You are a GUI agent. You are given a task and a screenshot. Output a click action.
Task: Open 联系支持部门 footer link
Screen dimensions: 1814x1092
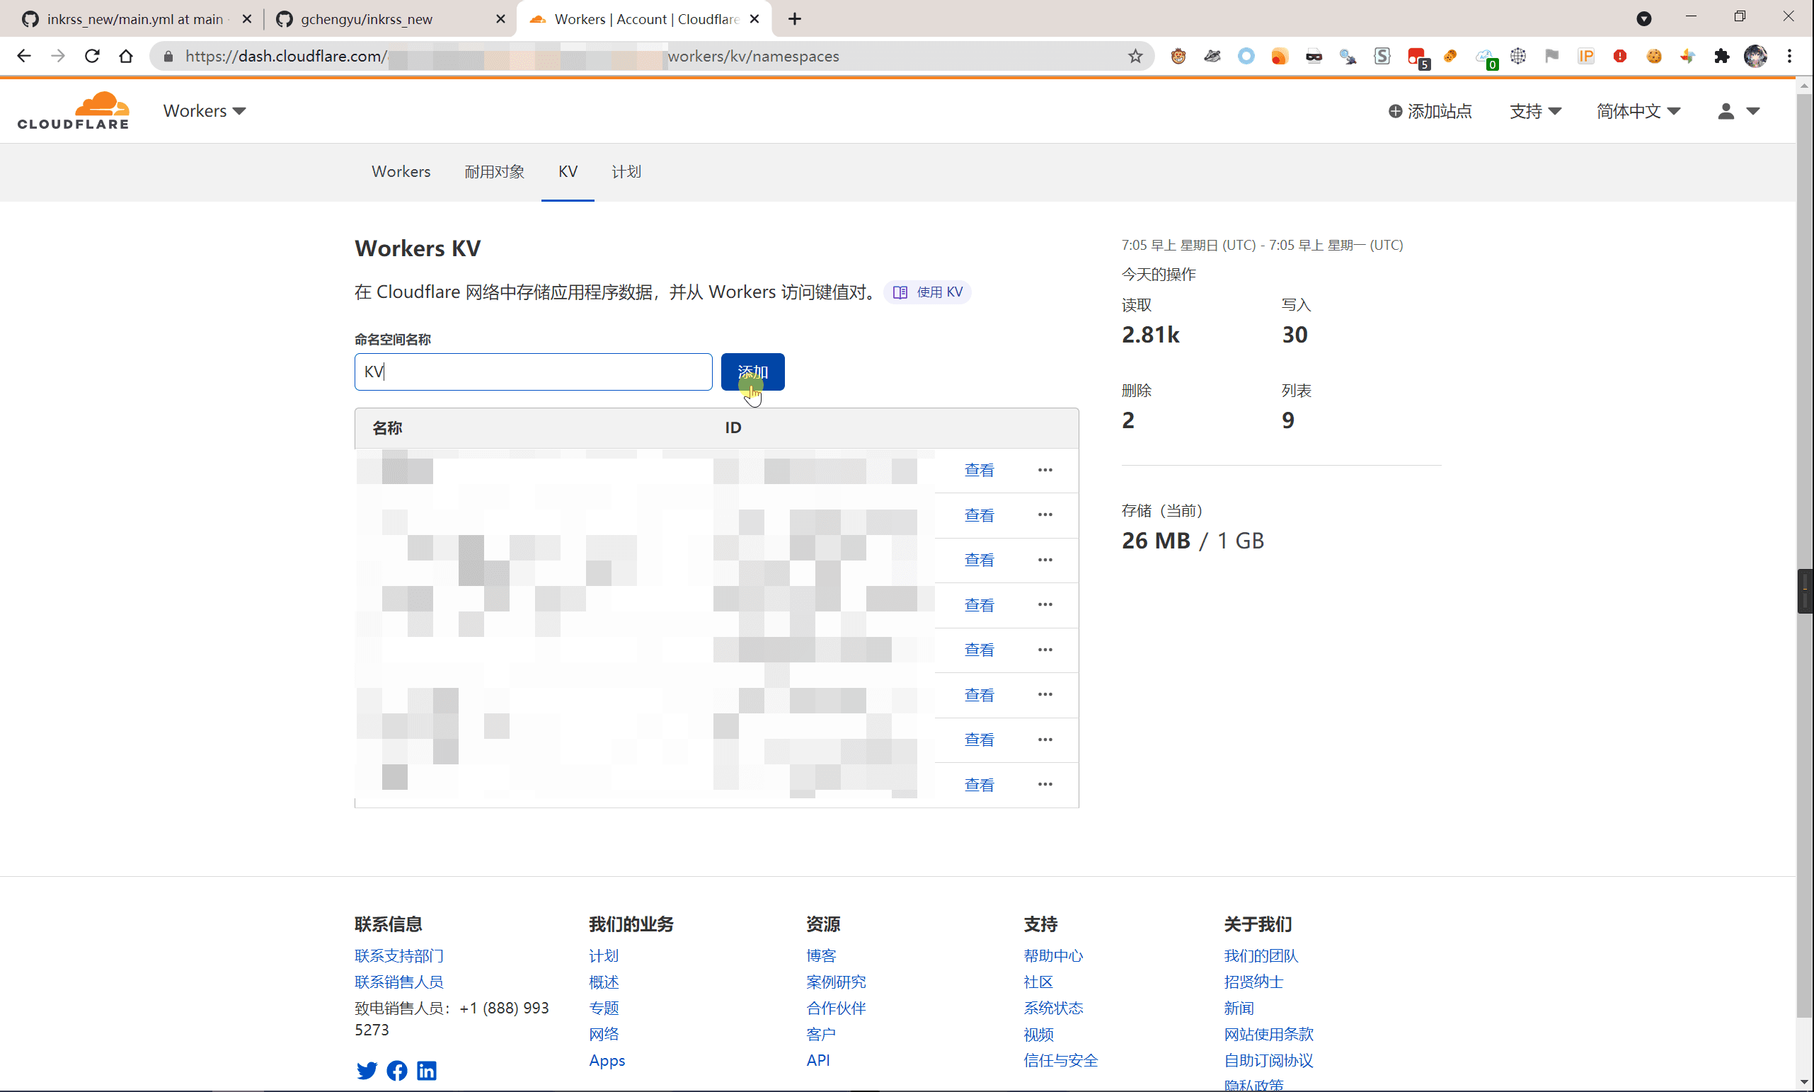399,955
